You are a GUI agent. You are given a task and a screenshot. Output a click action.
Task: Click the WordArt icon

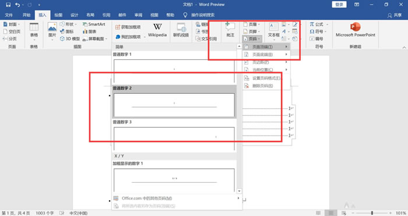tap(284, 31)
